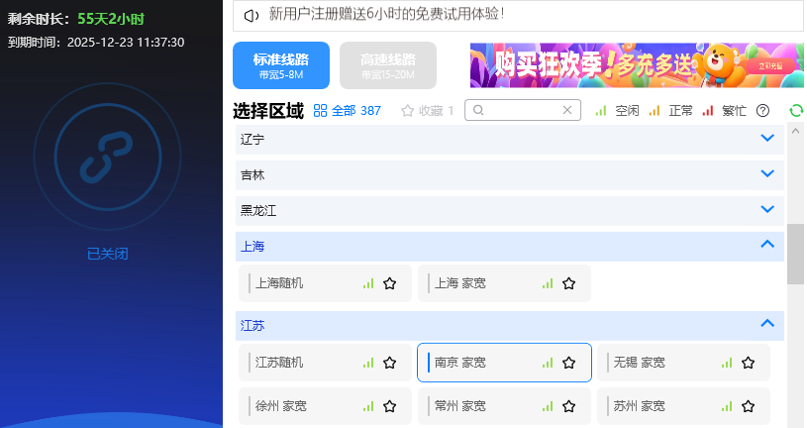Toggle favorite star for 南京 家宽
Viewport: 807px width, 428px height.
pyautogui.click(x=568, y=363)
